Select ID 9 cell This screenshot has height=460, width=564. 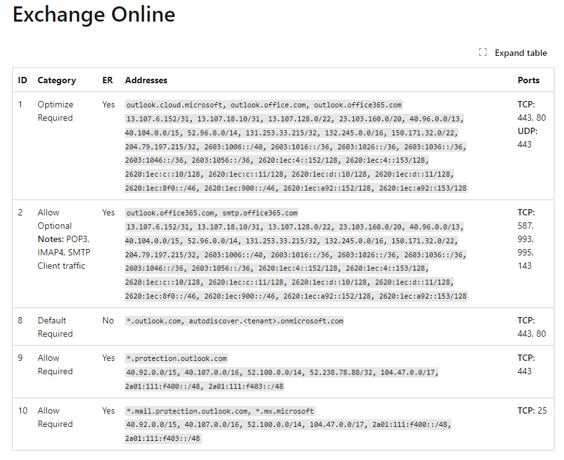[x=20, y=358]
